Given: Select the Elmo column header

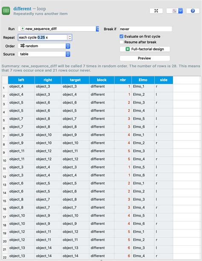Looking at the screenshot, I should [x=143, y=80].
